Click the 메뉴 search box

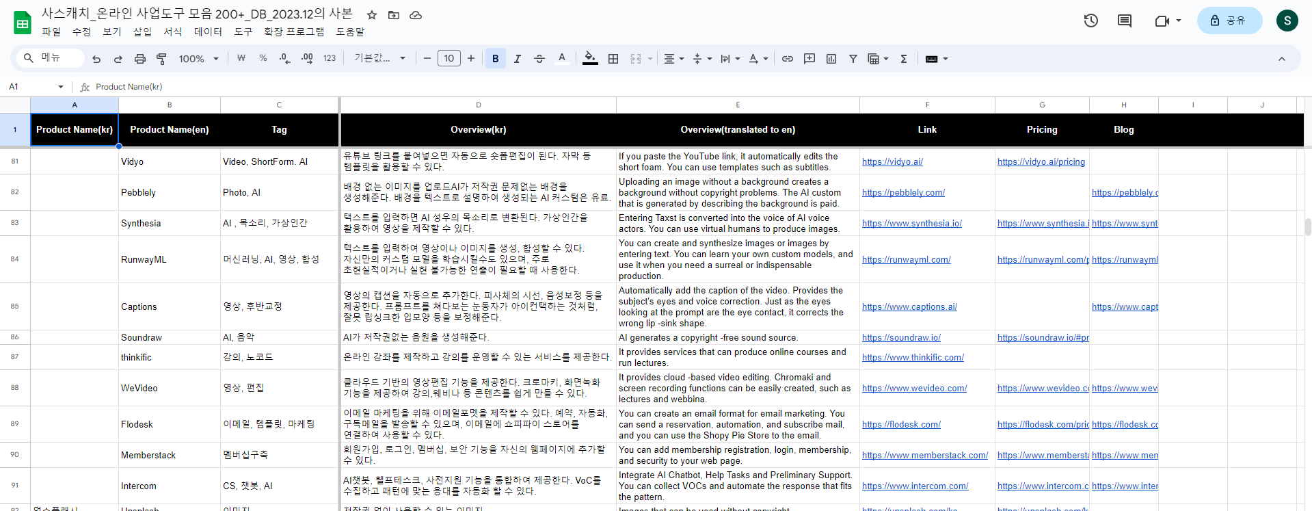pos(52,58)
